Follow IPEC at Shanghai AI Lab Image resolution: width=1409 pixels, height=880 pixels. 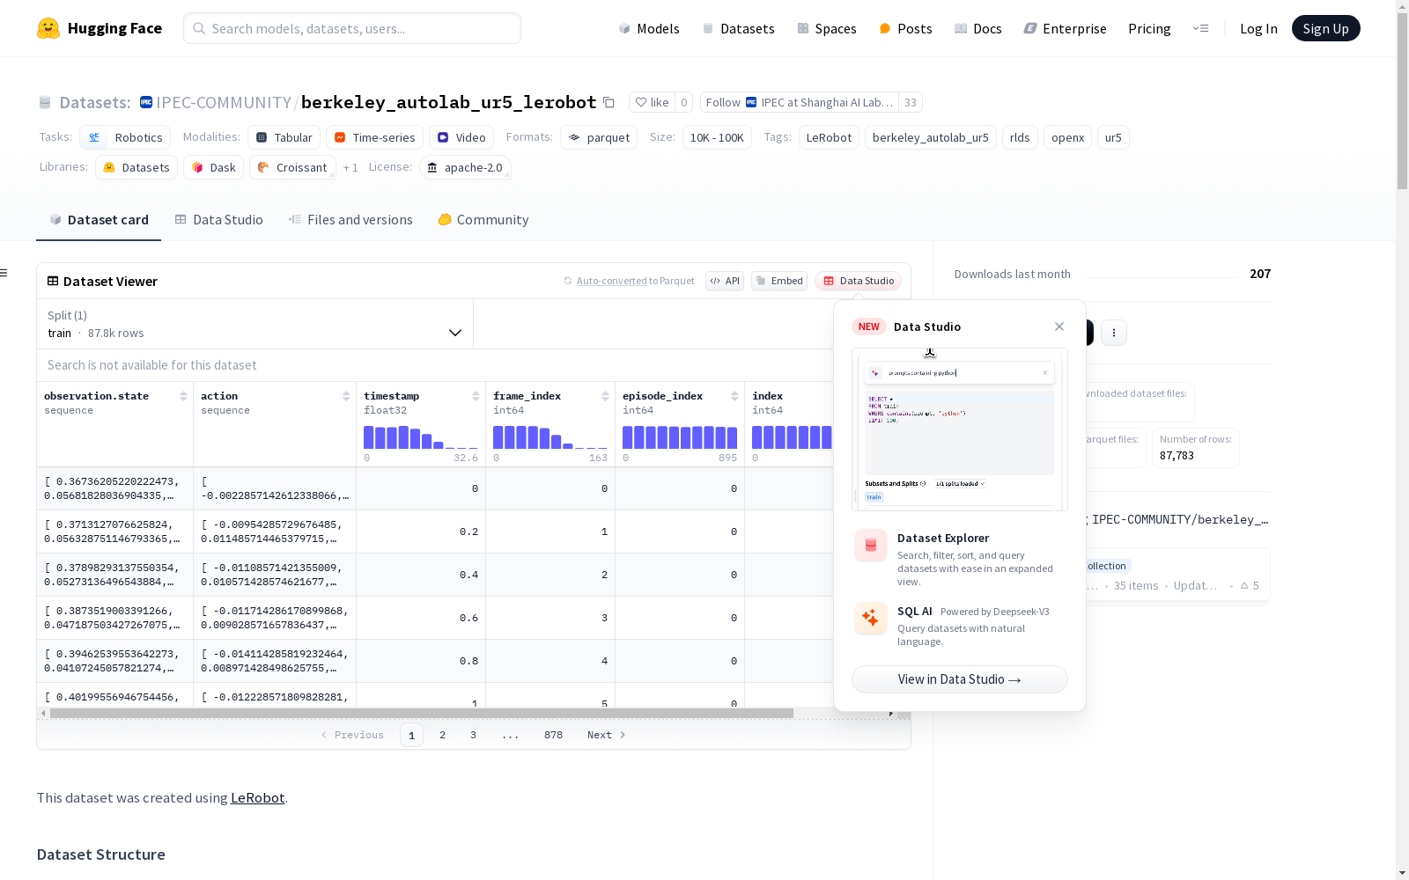coord(800,102)
